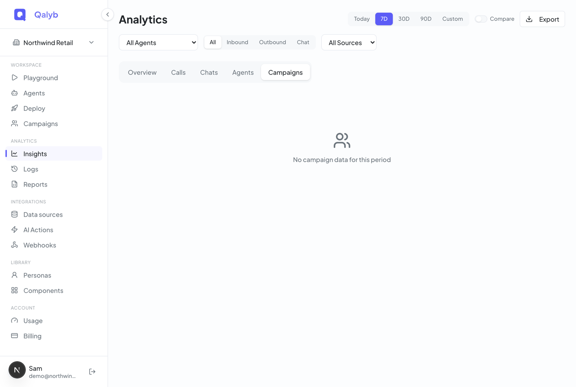Go to the Logs page
The height and width of the screenshot is (387, 576).
(54, 169)
